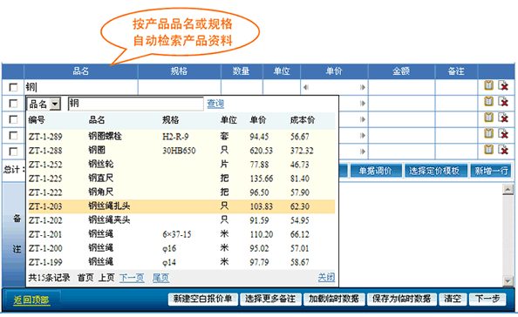This screenshot has width=518, height=317.
Task: Click the red delete icon in the fifth row
Action: pyautogui.click(x=503, y=150)
